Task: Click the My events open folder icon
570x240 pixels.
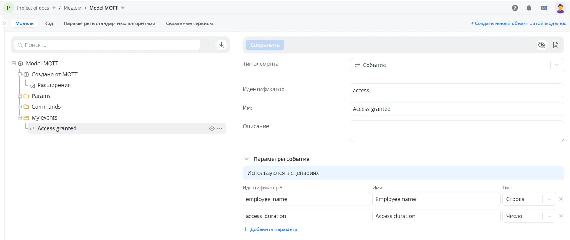Action: (x=26, y=118)
